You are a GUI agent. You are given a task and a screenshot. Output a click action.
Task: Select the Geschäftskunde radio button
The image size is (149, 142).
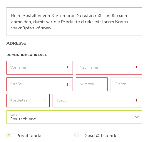click(77, 135)
